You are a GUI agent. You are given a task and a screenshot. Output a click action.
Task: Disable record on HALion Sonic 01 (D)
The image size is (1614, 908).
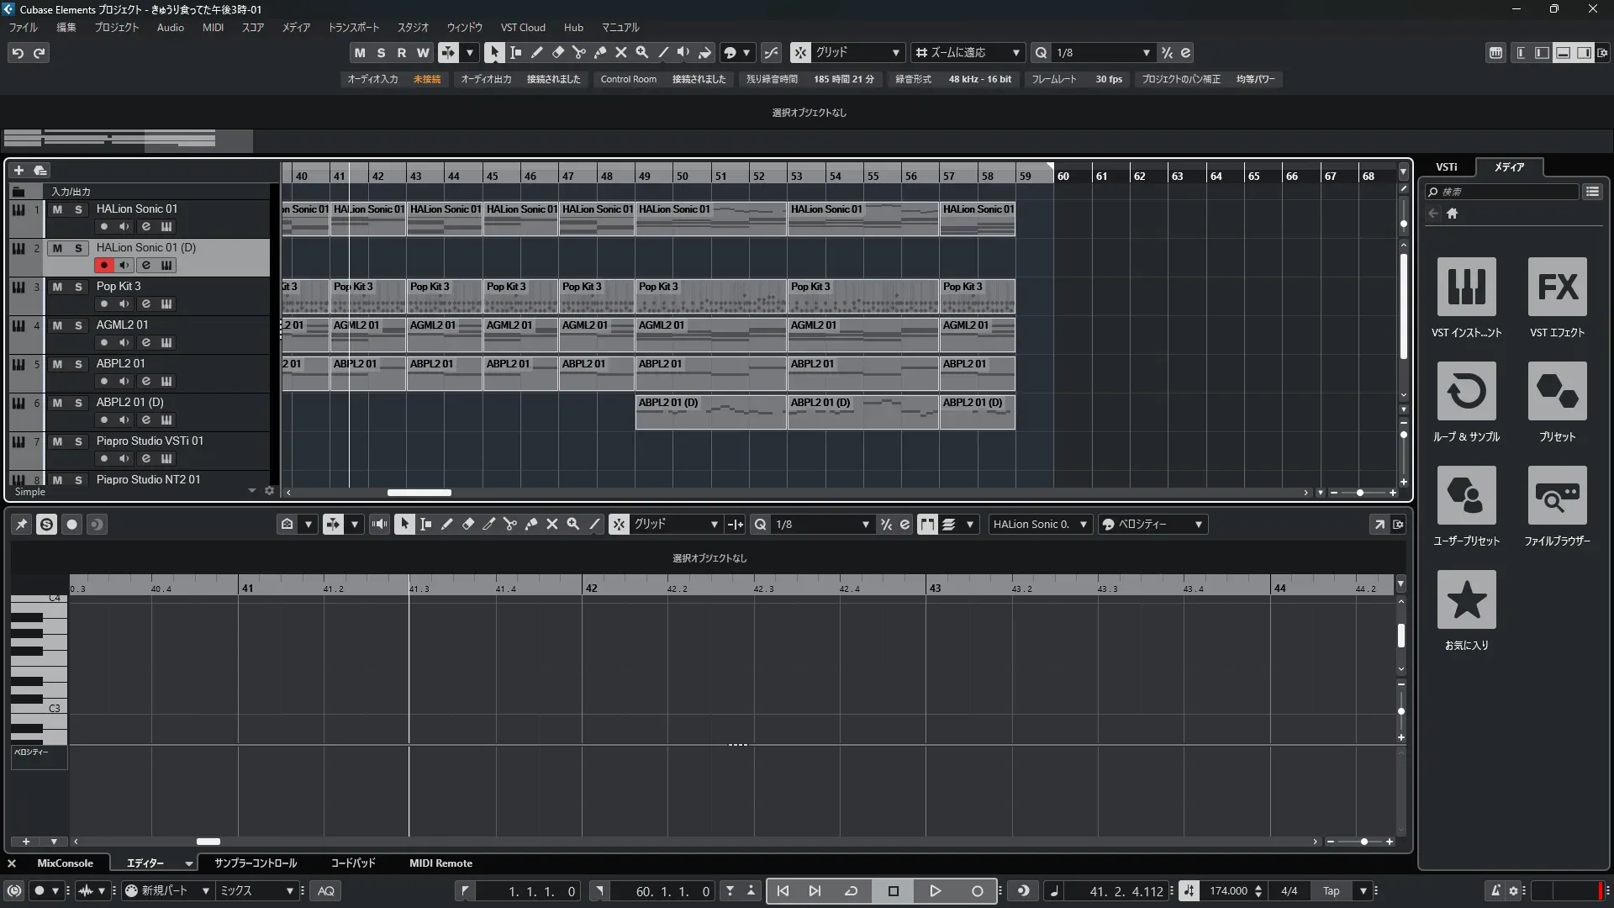(x=103, y=266)
